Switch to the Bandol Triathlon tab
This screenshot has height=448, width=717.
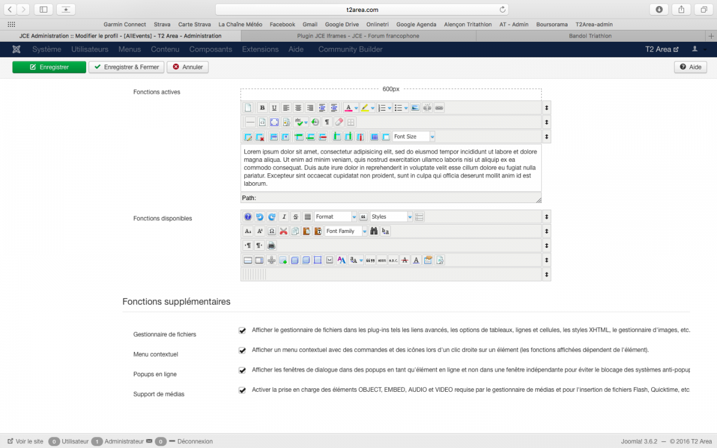(x=590, y=36)
